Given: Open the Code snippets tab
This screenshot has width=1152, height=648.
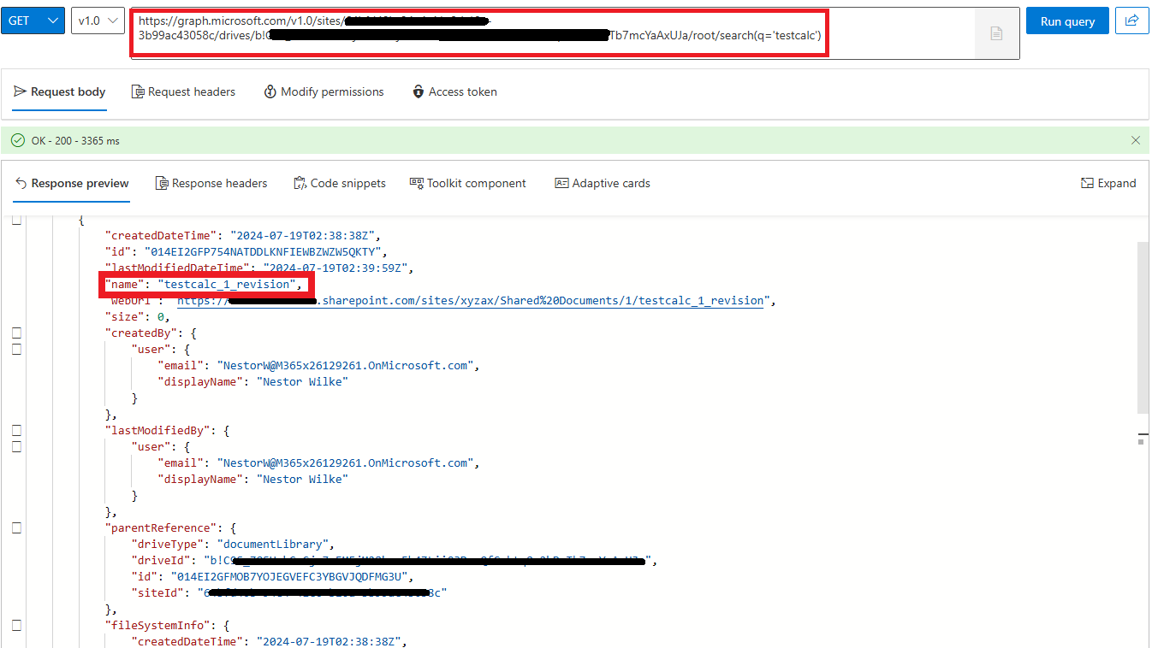Looking at the screenshot, I should click(340, 183).
